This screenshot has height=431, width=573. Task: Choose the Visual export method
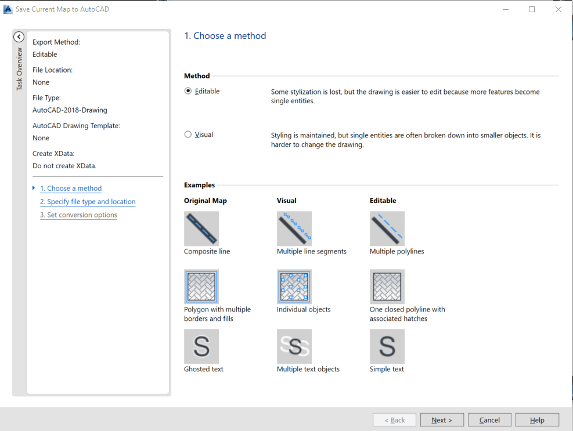[x=188, y=134]
